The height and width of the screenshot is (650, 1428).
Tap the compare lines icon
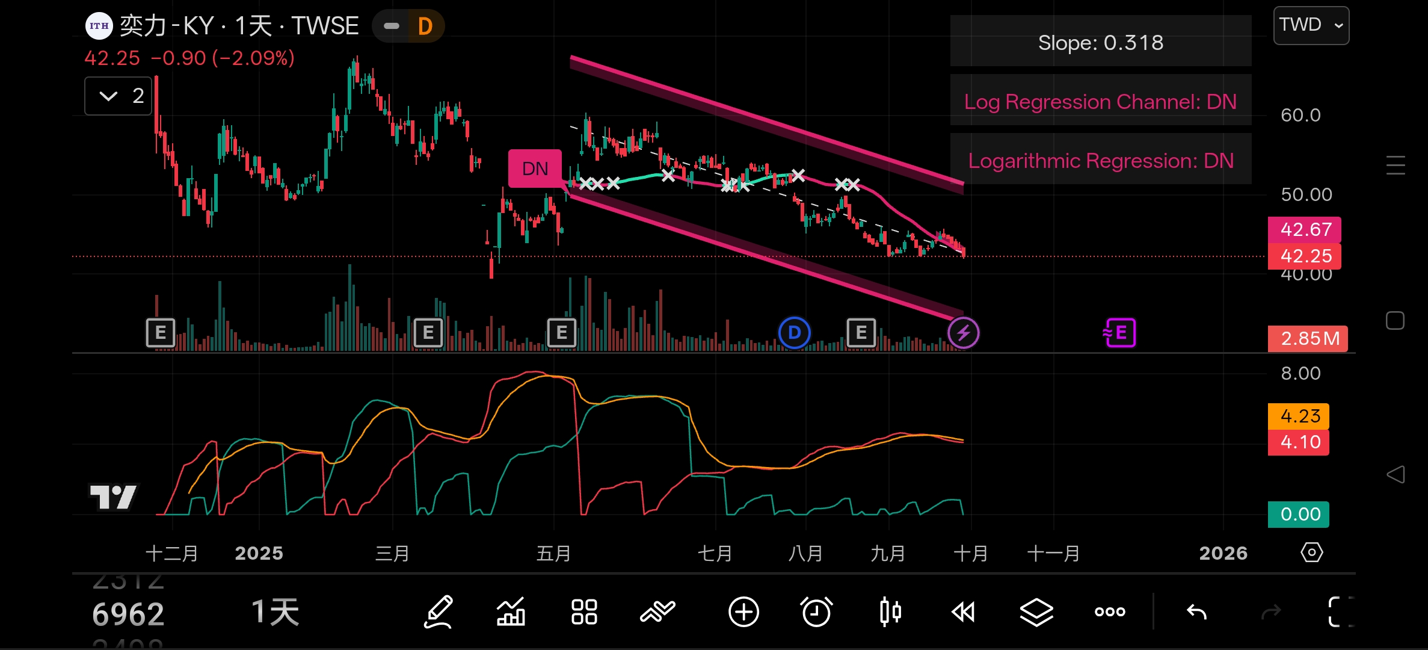(x=657, y=612)
